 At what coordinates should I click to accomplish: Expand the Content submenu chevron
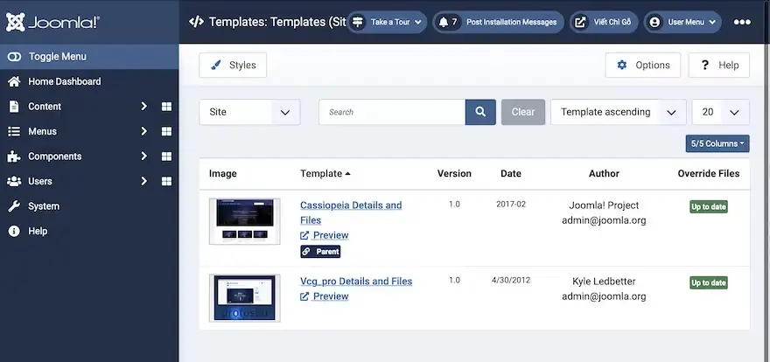pos(144,107)
